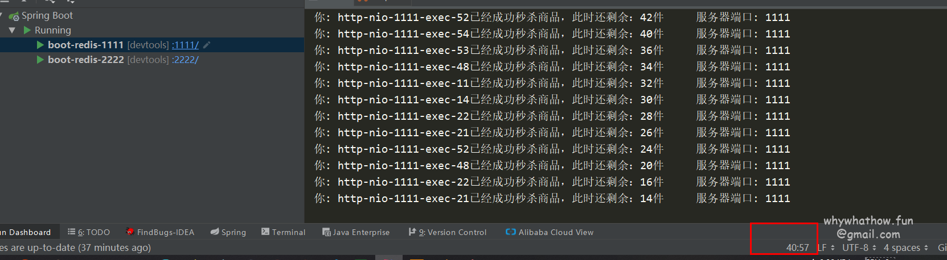The height and width of the screenshot is (260, 947).
Task: Open the TODO tool window tab
Action: click(x=89, y=232)
